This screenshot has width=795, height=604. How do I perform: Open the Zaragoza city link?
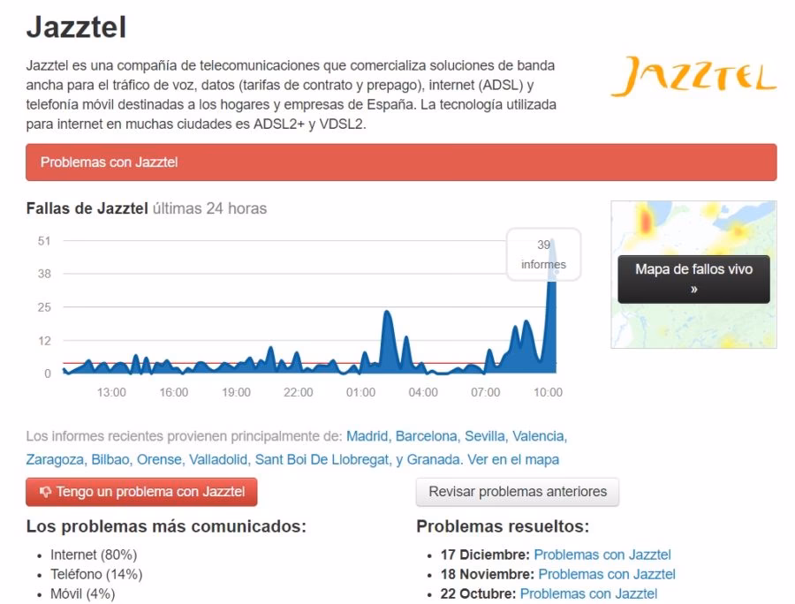pos(55,459)
